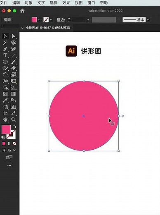Set paint mode to Gradient
Viewport: 160px width, 215px height.
[9, 143]
